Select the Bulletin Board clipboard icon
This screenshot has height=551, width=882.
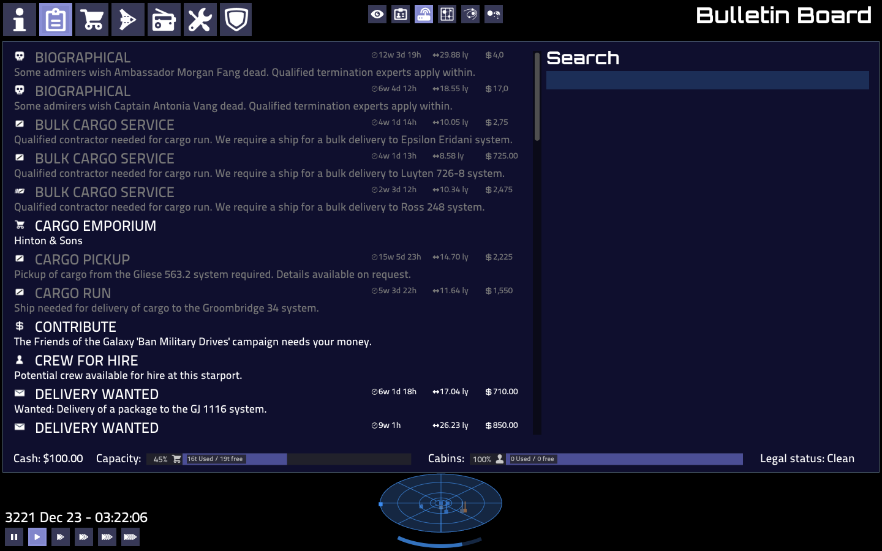(x=56, y=20)
